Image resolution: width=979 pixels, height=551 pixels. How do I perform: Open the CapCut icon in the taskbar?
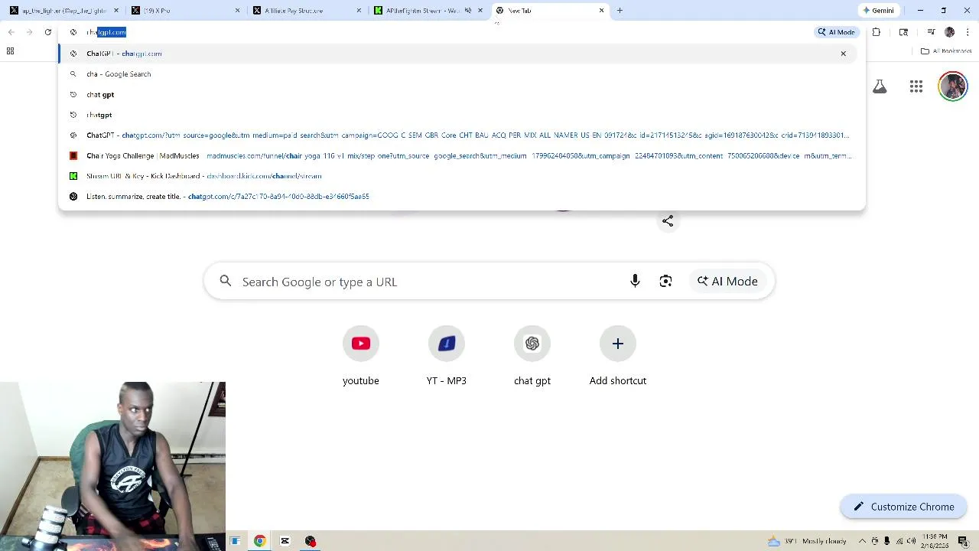[285, 541]
